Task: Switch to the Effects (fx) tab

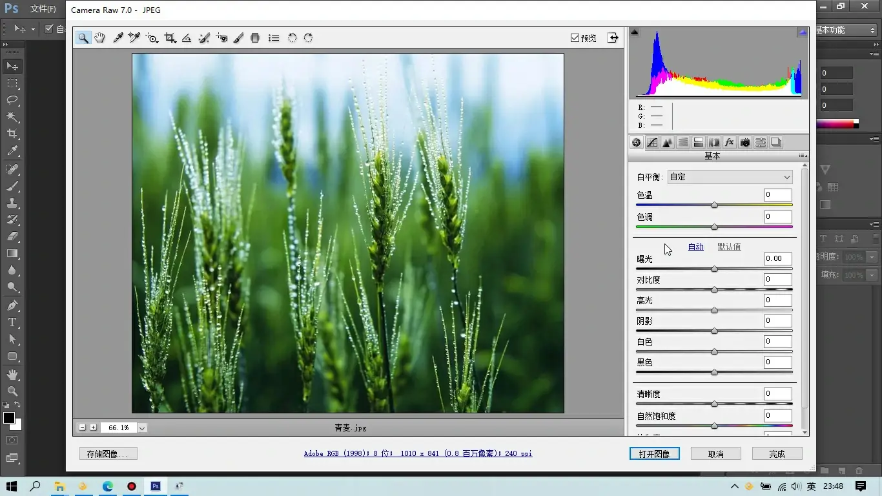Action: [x=730, y=143]
